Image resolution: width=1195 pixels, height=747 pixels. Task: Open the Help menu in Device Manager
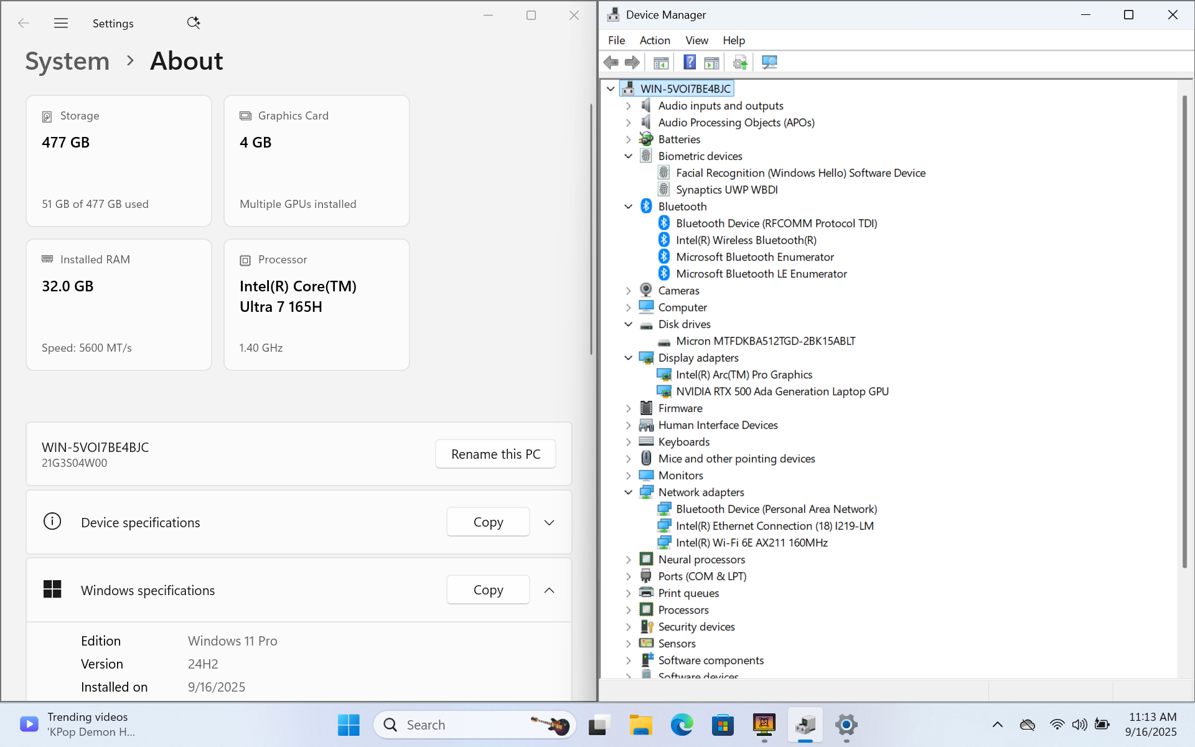[734, 40]
